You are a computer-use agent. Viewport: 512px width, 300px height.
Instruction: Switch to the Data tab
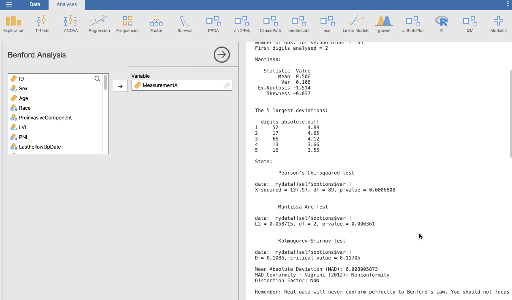[35, 4]
